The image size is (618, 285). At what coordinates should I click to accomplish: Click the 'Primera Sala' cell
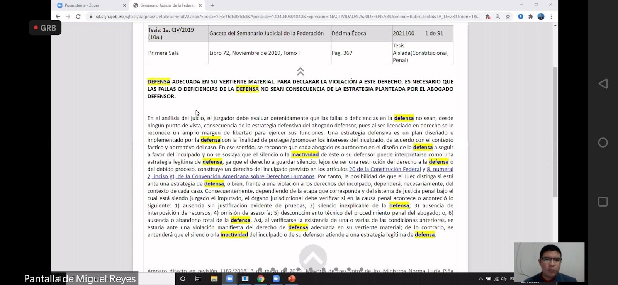click(178, 53)
